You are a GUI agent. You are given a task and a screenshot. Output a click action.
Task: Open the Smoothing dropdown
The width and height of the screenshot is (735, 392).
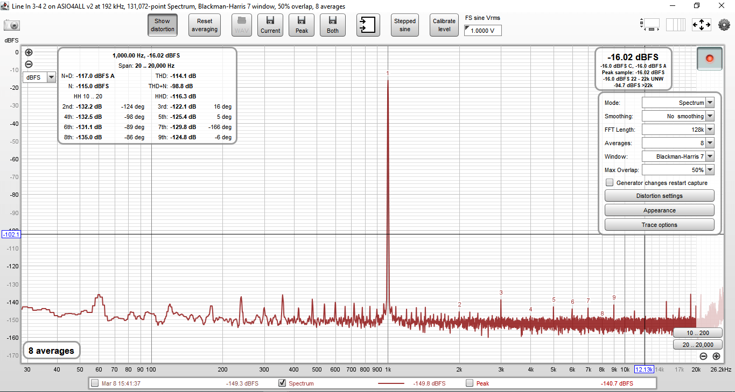[678, 116]
